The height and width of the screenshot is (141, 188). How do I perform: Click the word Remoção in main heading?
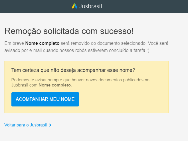tap(23, 31)
